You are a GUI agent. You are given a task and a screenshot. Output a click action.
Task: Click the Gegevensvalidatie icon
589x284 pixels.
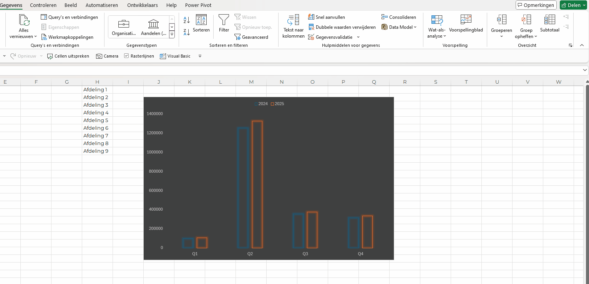[x=311, y=37]
